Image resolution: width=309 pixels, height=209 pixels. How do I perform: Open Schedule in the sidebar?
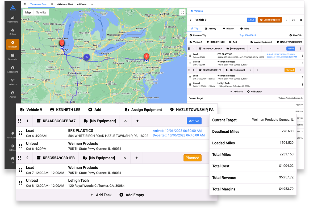12,57
